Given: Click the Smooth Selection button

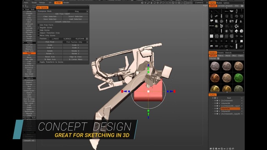Looking at the screenshot, I should 63,22.
